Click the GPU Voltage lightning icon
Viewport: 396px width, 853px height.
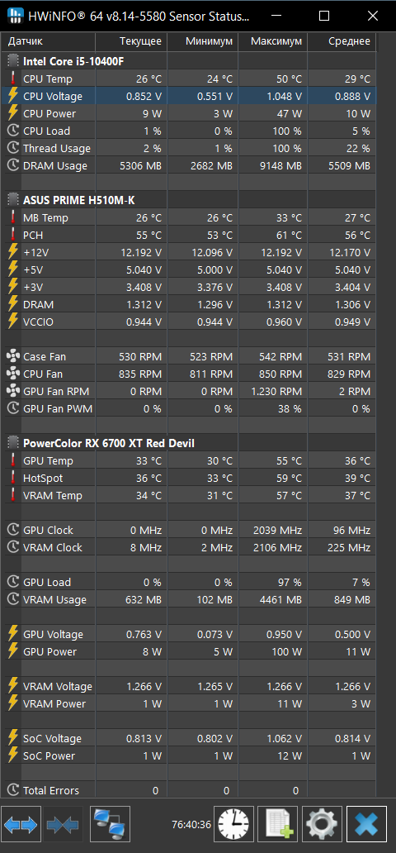[x=12, y=634]
